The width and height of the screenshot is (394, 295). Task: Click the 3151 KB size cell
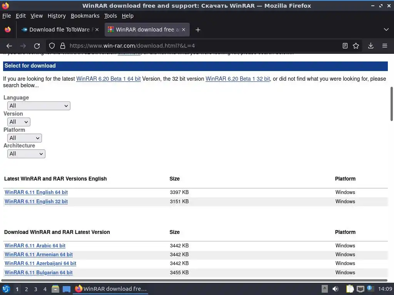(x=179, y=202)
